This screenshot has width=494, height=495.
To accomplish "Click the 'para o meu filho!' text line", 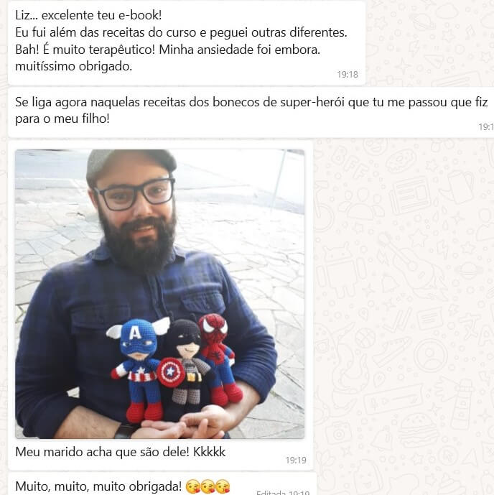I will [62, 119].
